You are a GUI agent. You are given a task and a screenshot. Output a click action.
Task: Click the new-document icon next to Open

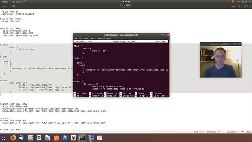[13, 6]
